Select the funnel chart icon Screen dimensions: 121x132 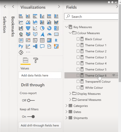(x=28, y=28)
